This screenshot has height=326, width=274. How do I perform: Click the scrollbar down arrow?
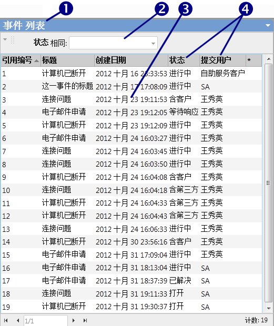pos(269,308)
